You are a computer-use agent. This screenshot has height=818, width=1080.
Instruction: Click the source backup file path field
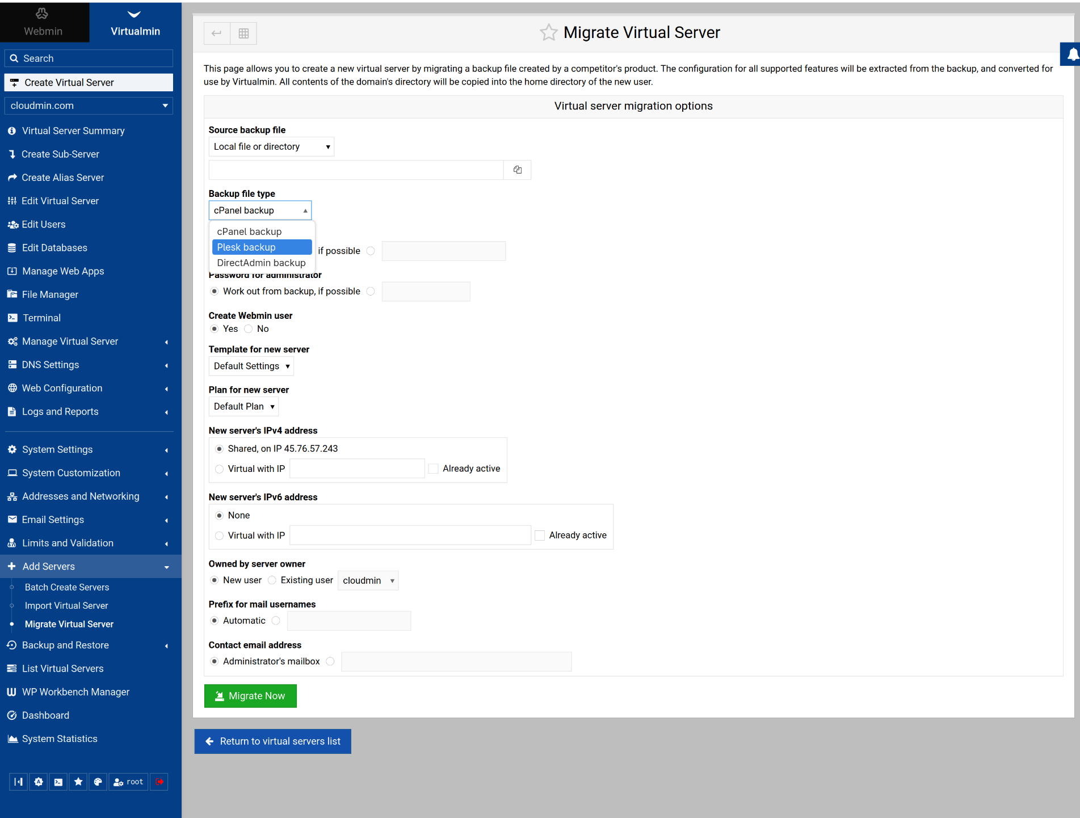coord(356,170)
